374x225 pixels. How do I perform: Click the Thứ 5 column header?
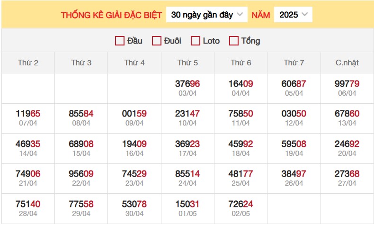pyautogui.click(x=187, y=63)
